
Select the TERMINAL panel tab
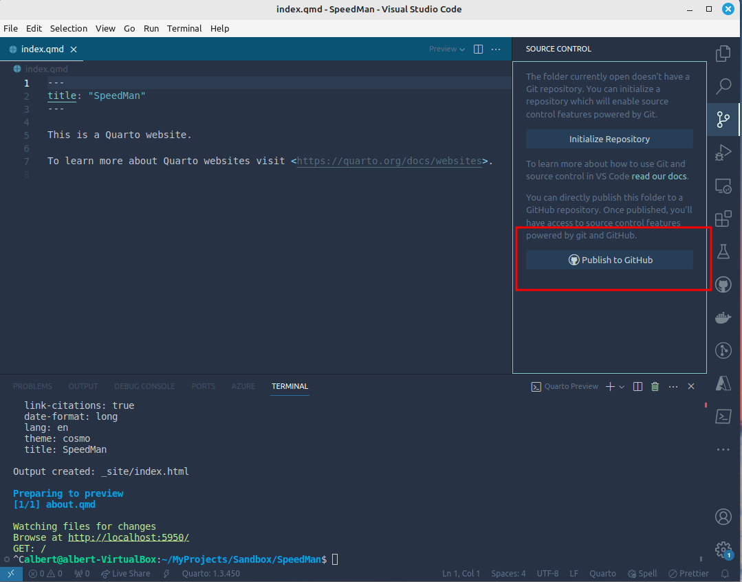pyautogui.click(x=290, y=386)
